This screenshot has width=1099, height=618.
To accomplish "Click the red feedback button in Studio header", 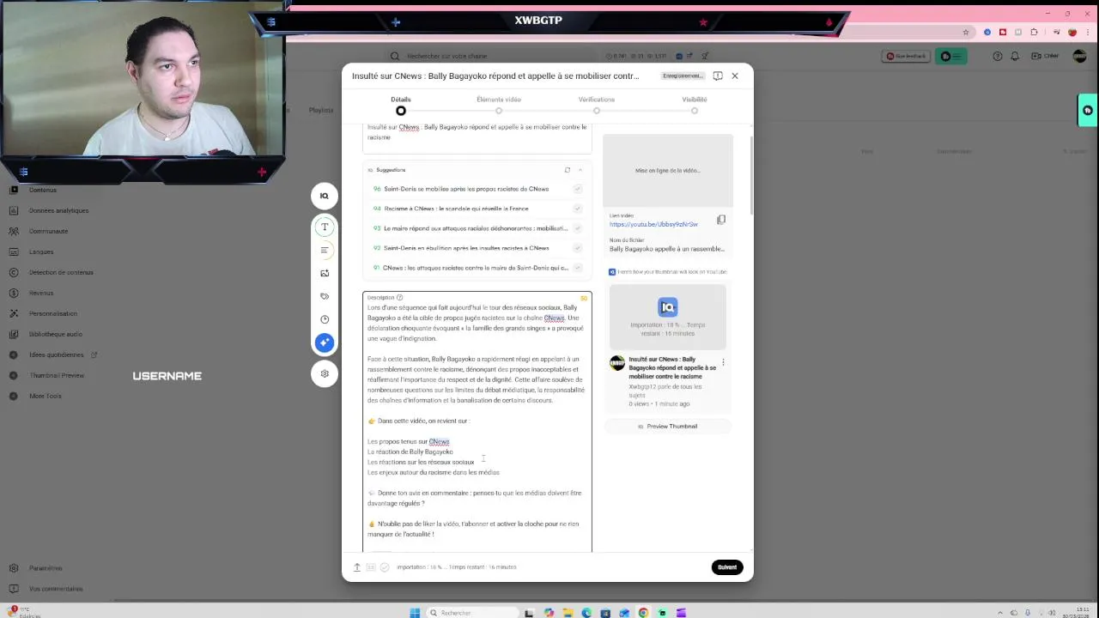I will click(x=906, y=56).
